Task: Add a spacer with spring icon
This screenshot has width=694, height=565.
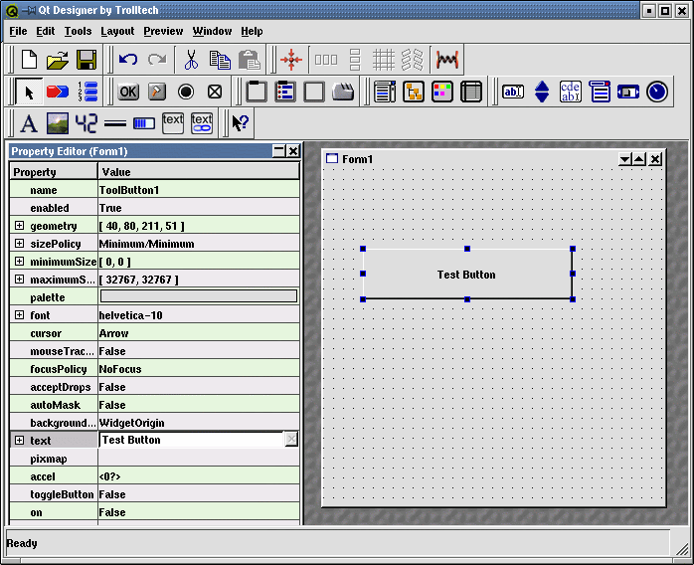Action: tap(447, 60)
